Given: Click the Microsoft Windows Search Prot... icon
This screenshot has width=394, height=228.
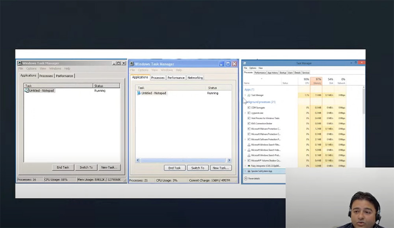Looking at the screenshot, I should click(249, 155).
